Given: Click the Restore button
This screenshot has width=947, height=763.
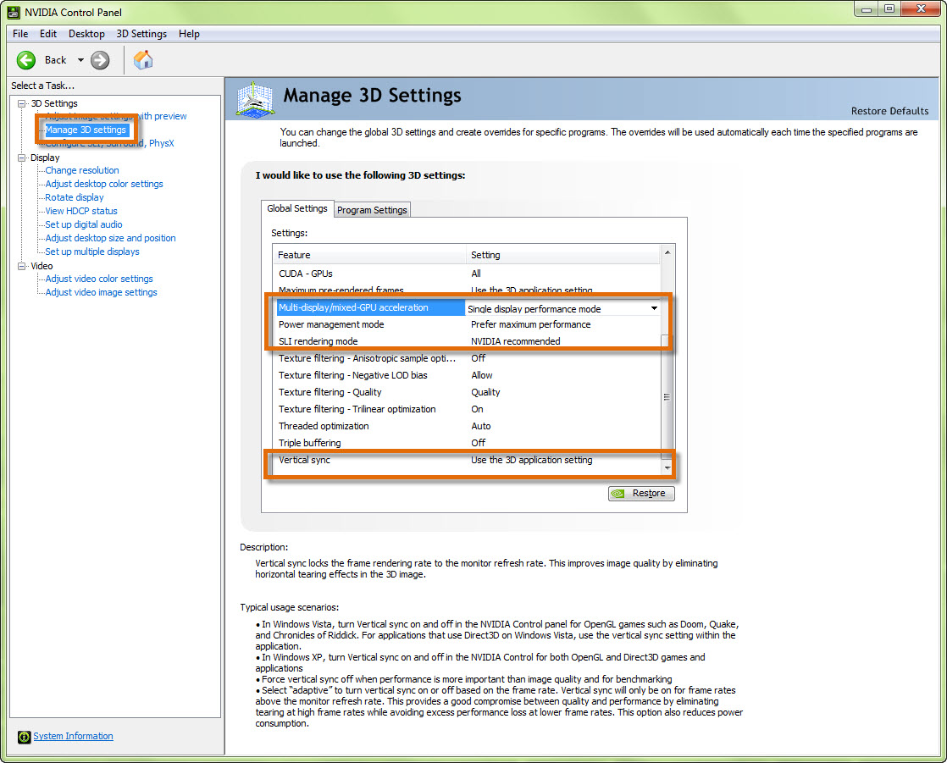Looking at the screenshot, I should point(641,493).
